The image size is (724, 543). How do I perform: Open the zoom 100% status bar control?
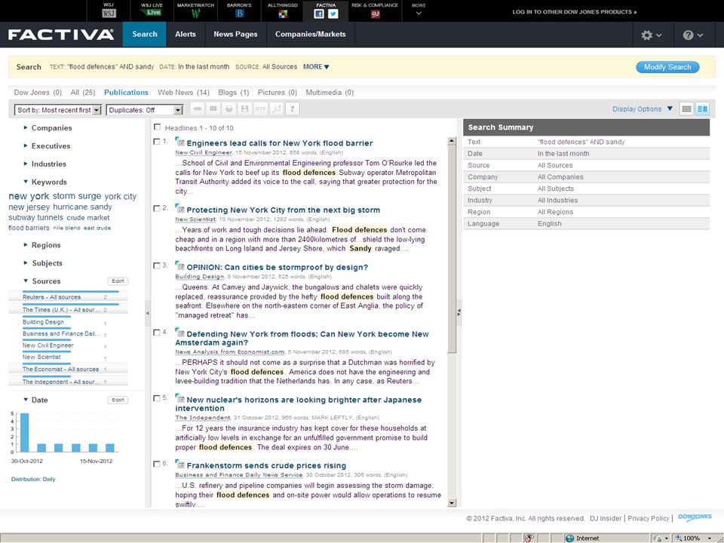(695, 538)
